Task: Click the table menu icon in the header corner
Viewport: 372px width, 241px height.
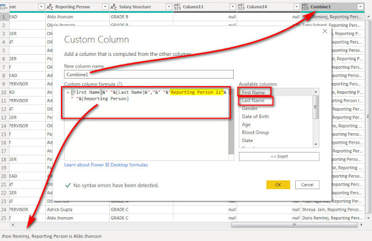Action: pyautogui.click(x=3, y=7)
